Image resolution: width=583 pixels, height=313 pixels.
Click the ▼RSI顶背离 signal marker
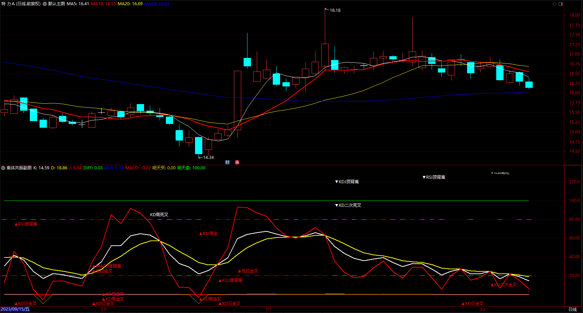pos(434,177)
